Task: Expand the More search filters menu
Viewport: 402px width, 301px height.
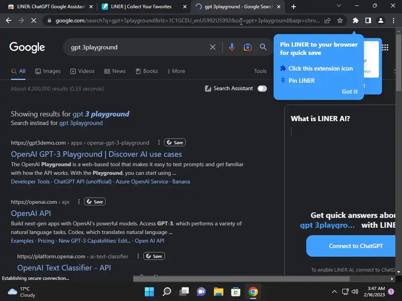Action: tap(176, 71)
